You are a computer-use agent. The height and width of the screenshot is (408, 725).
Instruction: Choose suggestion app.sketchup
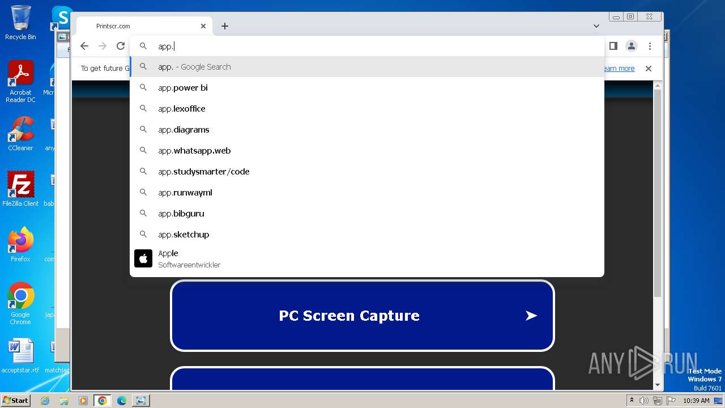pyautogui.click(x=367, y=235)
